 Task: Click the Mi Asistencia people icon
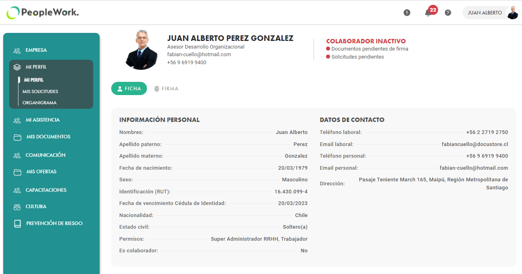click(x=17, y=120)
